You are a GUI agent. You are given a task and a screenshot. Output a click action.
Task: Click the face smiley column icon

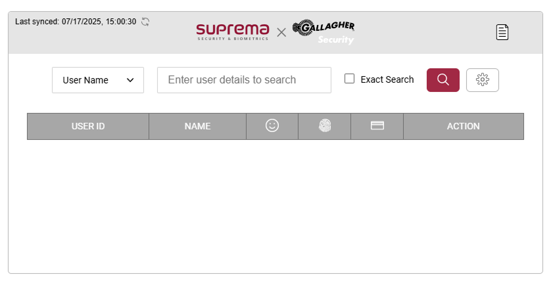point(272,126)
